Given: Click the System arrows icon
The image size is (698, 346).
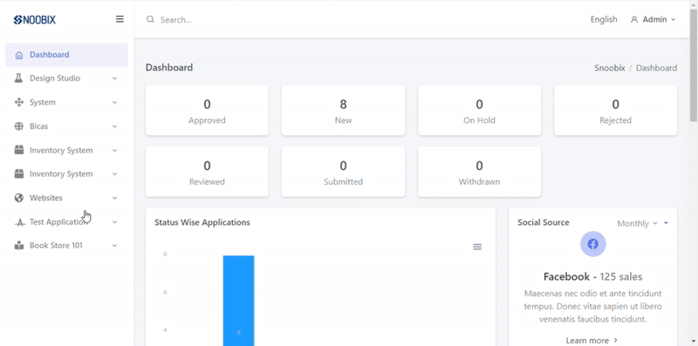Looking at the screenshot, I should 18,102.
